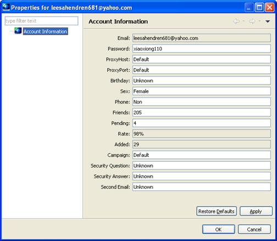Image resolution: width=277 pixels, height=241 pixels.
Task: Open the back history dropdown arrow
Action: [x=243, y=21]
